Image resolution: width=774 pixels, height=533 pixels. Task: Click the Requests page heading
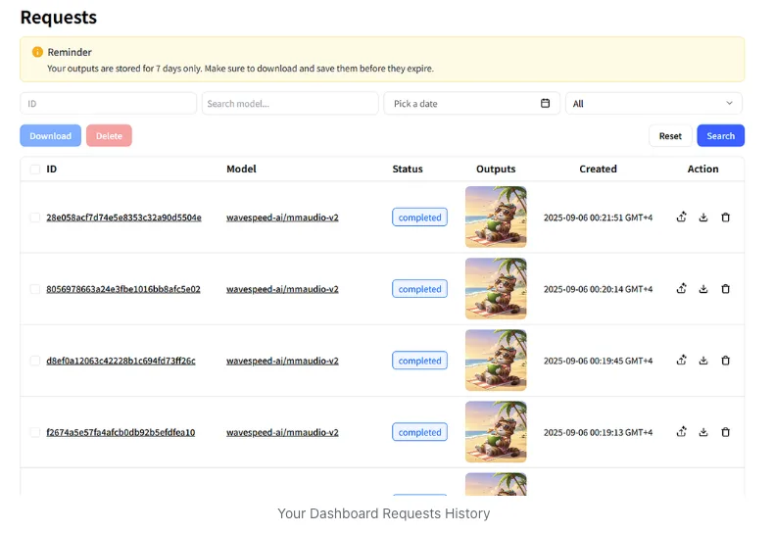[x=58, y=18]
